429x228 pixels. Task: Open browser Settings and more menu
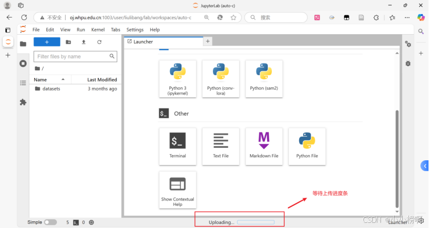coord(407,18)
